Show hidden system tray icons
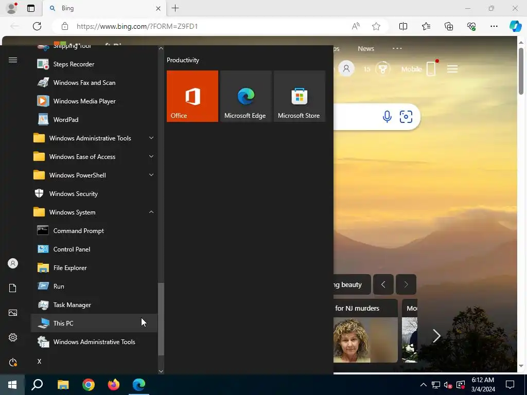 [424, 385]
